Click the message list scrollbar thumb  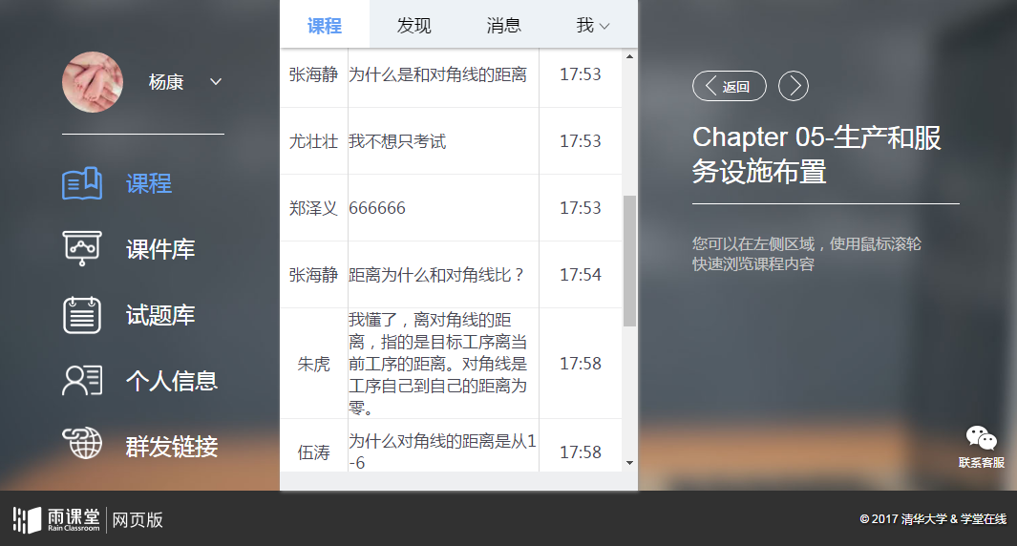[629, 260]
